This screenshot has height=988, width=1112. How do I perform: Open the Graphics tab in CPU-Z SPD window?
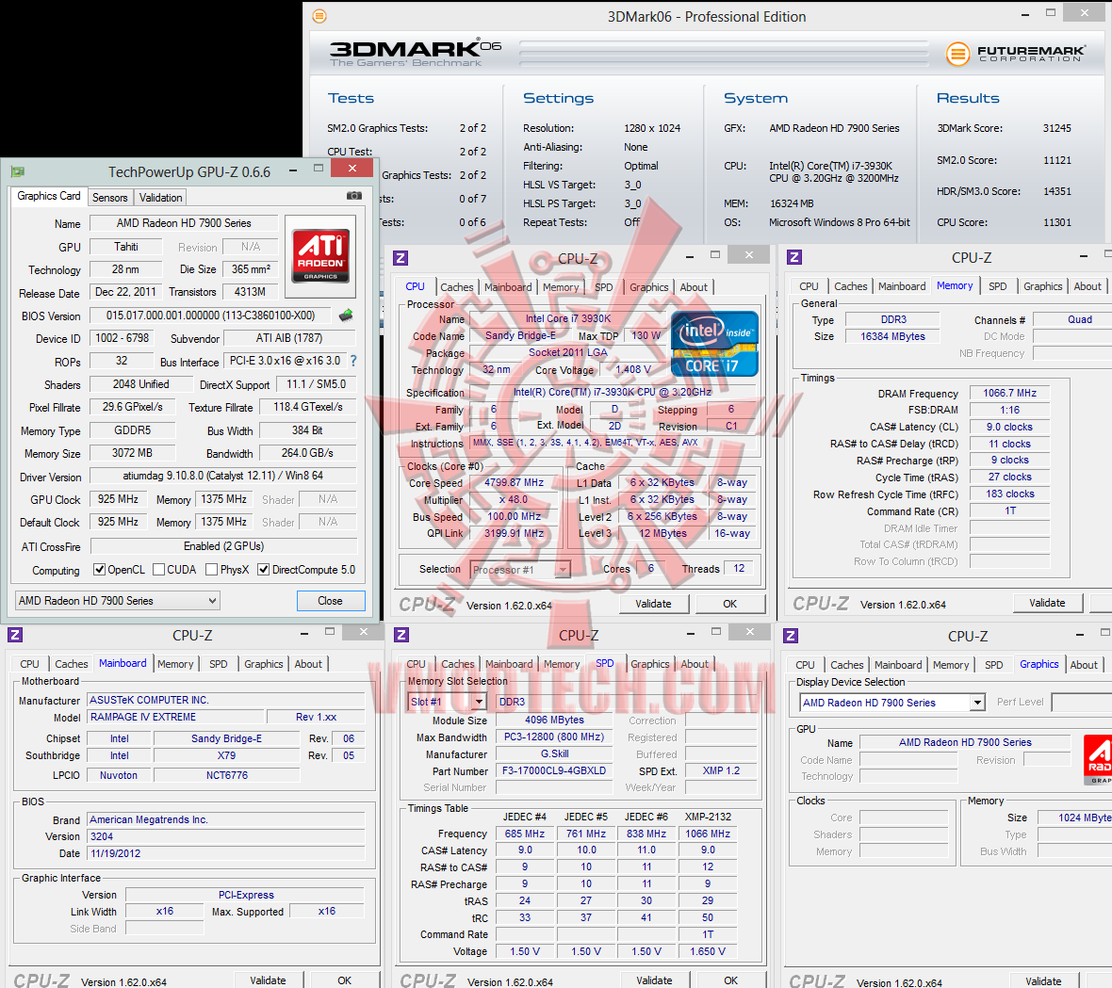[x=649, y=664]
